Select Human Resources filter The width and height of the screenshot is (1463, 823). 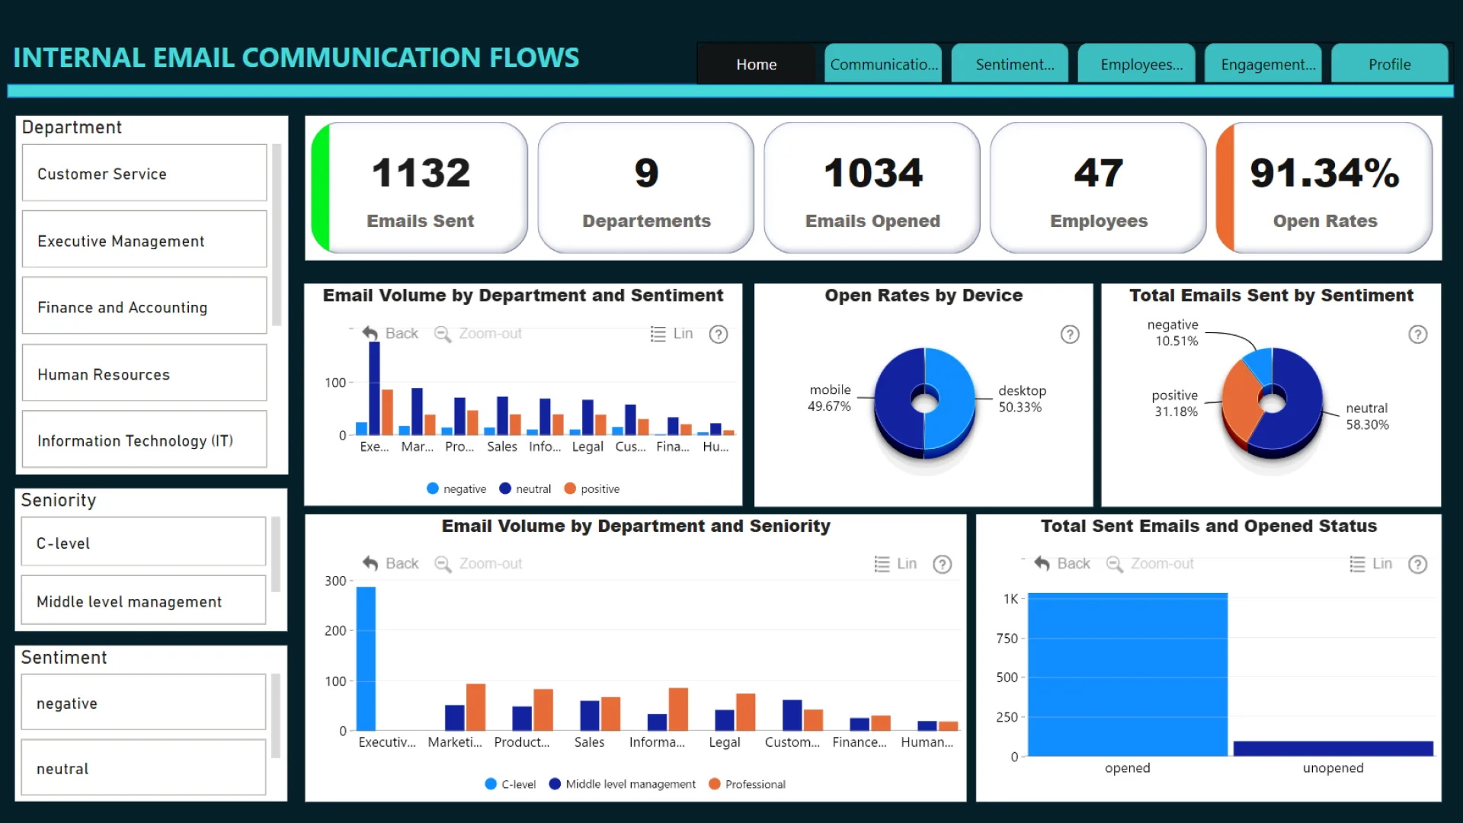point(145,373)
